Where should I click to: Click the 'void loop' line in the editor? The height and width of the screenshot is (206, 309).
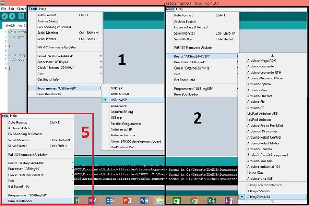[17, 55]
